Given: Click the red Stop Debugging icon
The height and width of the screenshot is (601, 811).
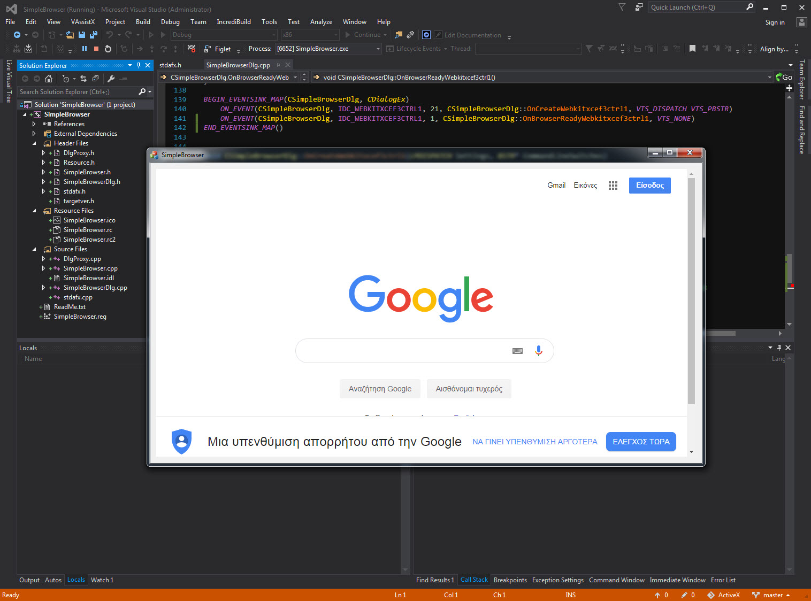Looking at the screenshot, I should [x=96, y=49].
